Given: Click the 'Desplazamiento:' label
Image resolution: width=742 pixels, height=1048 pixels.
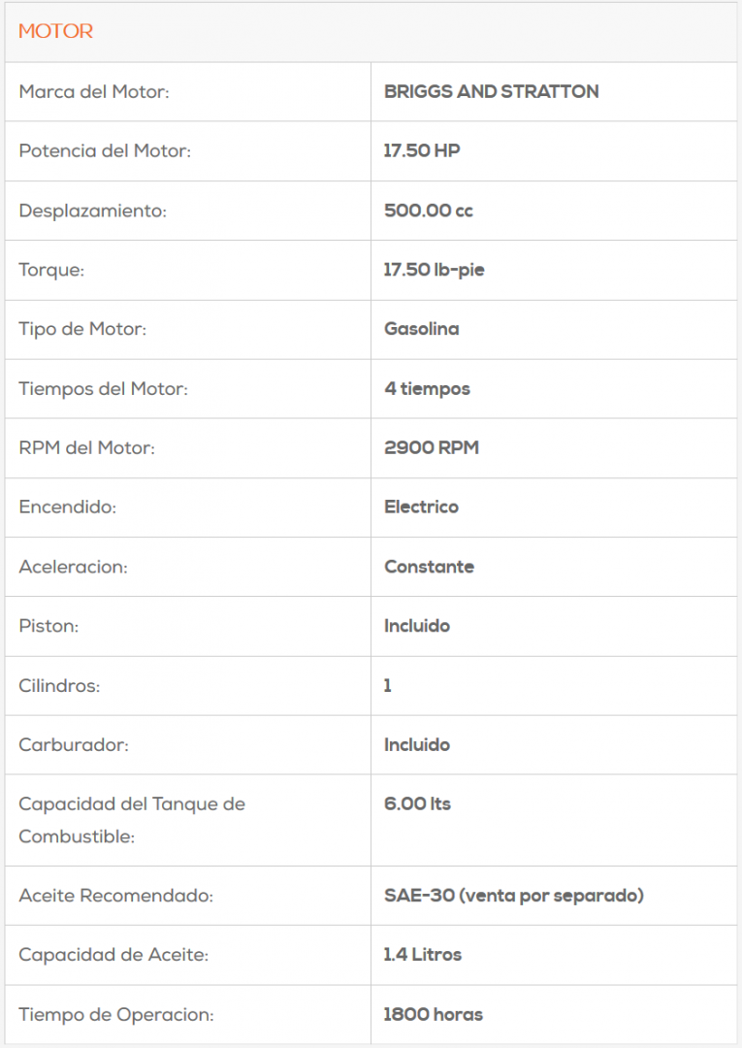Looking at the screenshot, I should tap(92, 211).
